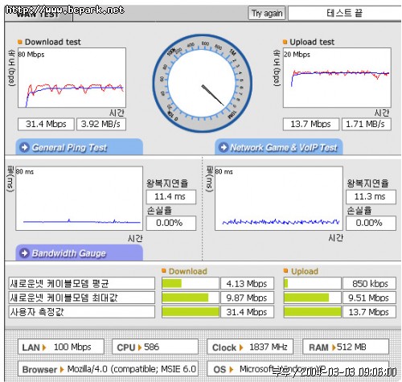Click the arrow icon beside Bandwidth Gauge
402x382 pixels.
click(24, 253)
